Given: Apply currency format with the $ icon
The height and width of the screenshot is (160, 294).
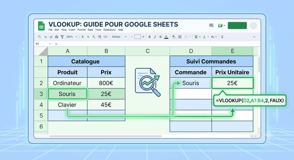Looking at the screenshot, I should pos(83,37).
